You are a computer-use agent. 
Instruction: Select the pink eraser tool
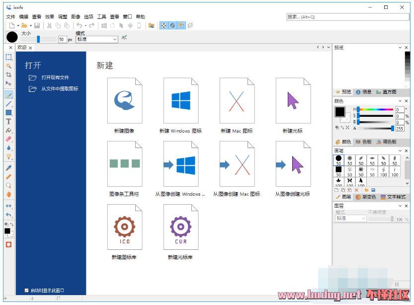pos(9,139)
